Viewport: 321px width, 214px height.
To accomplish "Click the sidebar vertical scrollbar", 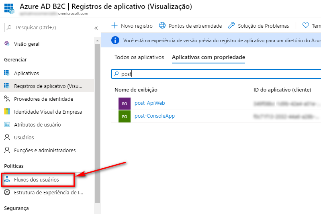I will pos(97,120).
